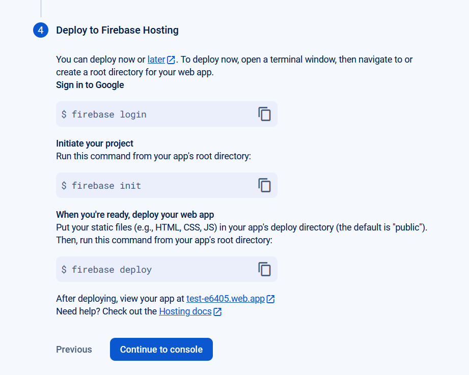Open the 'later' deployment link

(156, 60)
